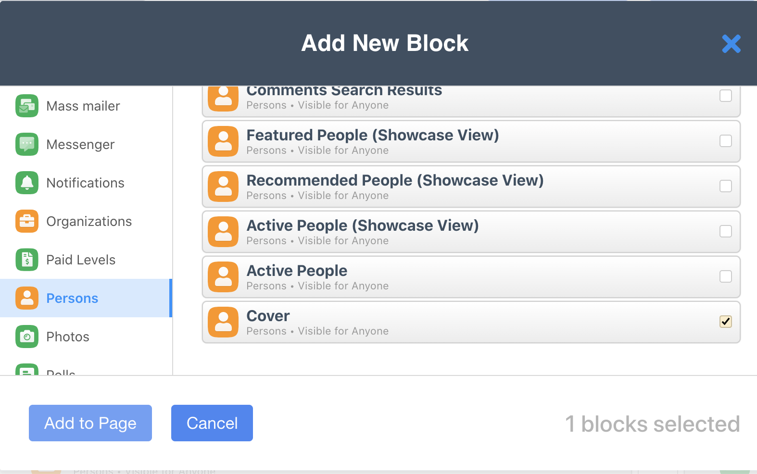The width and height of the screenshot is (757, 474).
Task: Uncheck the Cover block checkbox
Action: point(726,322)
